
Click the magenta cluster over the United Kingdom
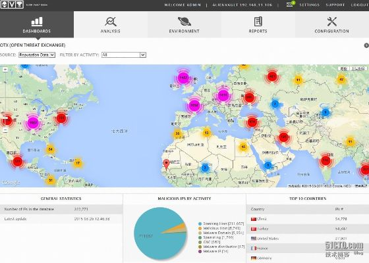pyautogui.click(x=183, y=78)
